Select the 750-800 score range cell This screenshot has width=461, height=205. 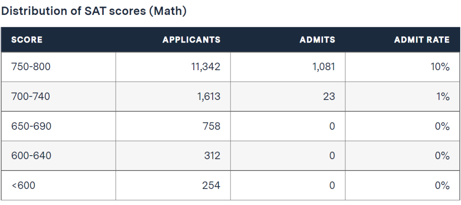31,67
